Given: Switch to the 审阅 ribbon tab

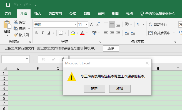Looking at the screenshot, I should coord(101,14).
